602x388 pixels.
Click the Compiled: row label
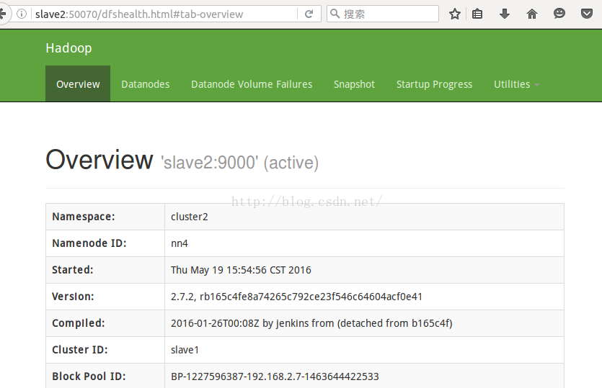79,323
